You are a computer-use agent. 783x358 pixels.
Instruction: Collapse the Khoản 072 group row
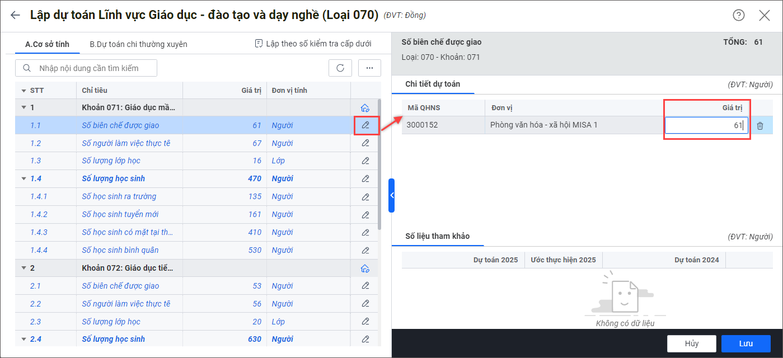pos(24,268)
